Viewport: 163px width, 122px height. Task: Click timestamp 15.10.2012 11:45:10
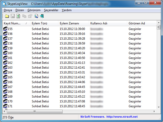72,91
